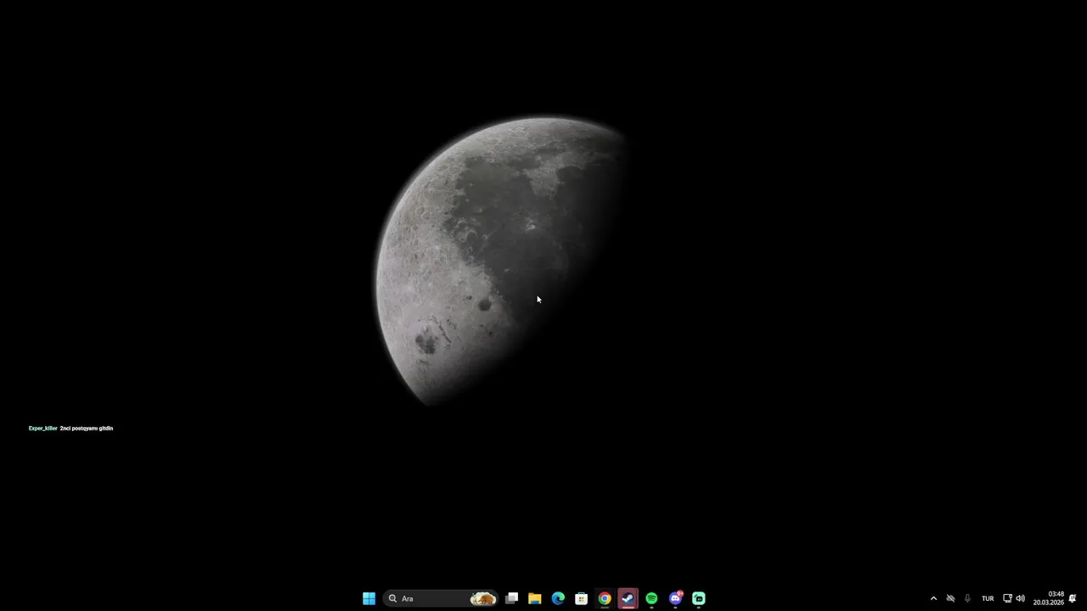Click the microphone tray icon
The width and height of the screenshot is (1087, 611).
click(x=967, y=598)
